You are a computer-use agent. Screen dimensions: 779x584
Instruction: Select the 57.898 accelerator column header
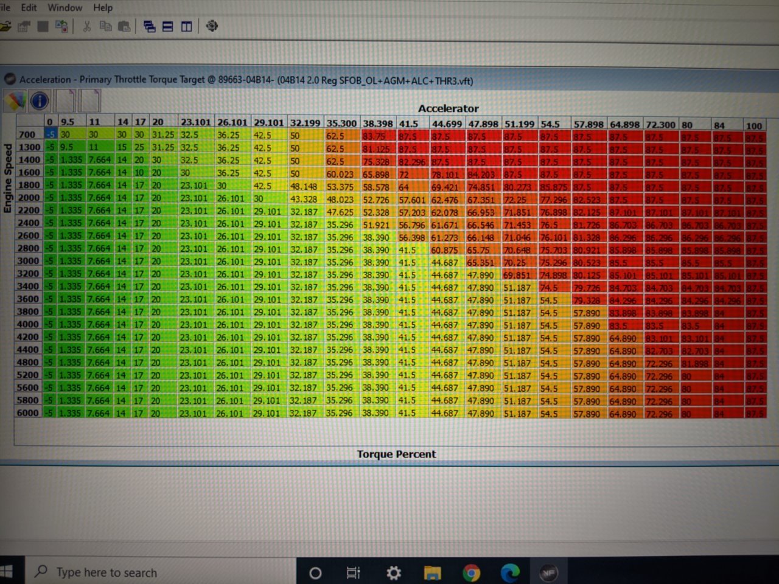[588, 124]
